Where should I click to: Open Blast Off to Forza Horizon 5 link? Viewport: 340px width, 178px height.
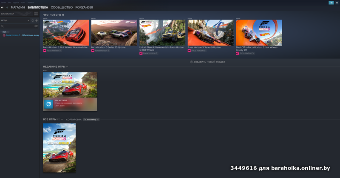tap(257, 49)
